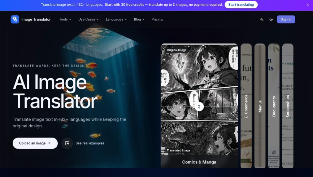Click the Image Translator logo icon
The image size is (313, 177).
tap(15, 19)
